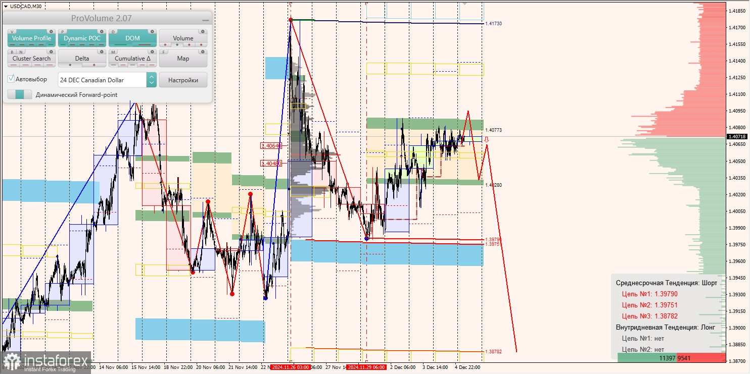
Task: Open Dynamic POC gear settings
Action: click(102, 31)
